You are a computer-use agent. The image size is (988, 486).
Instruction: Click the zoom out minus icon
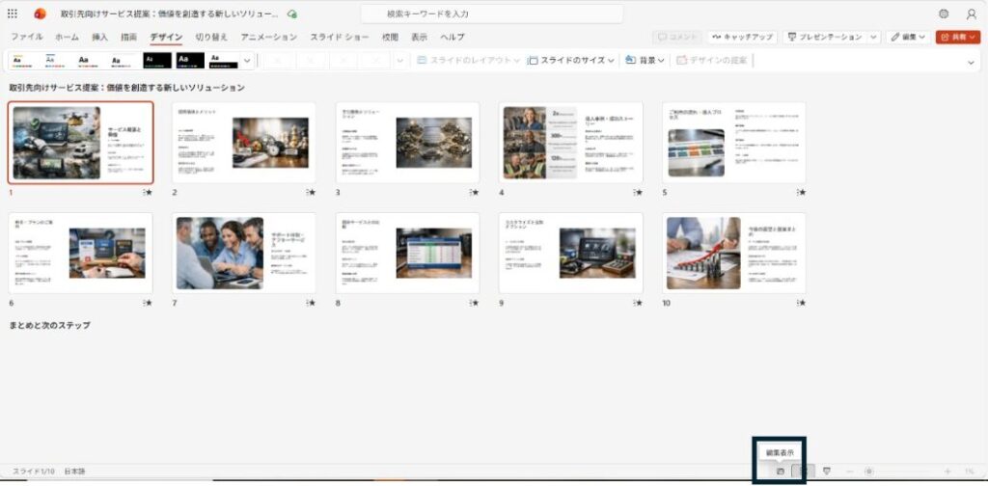849,471
